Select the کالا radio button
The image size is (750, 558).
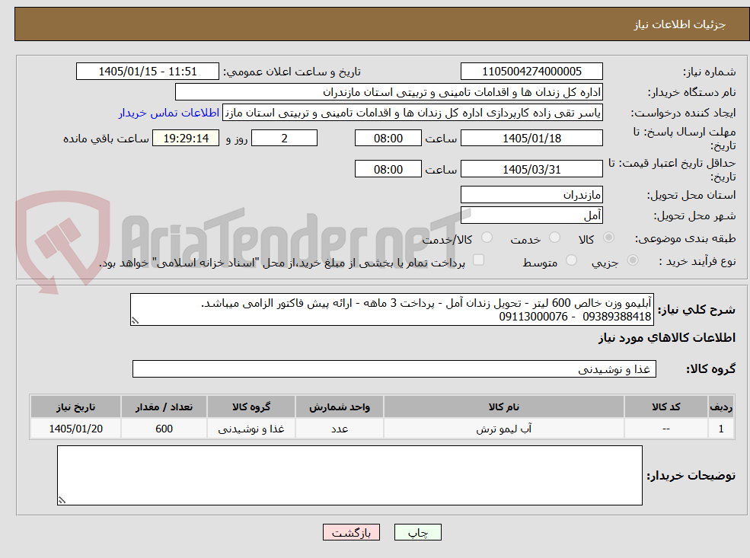[608, 238]
